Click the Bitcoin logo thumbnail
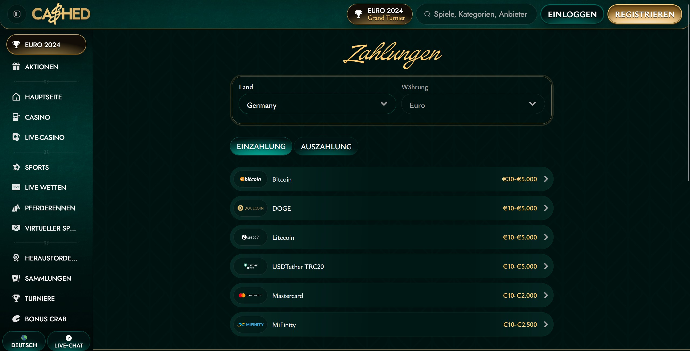The image size is (690, 351). [250, 179]
